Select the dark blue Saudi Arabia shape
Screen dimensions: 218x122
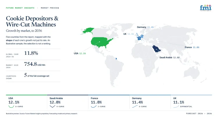click(x=156, y=49)
